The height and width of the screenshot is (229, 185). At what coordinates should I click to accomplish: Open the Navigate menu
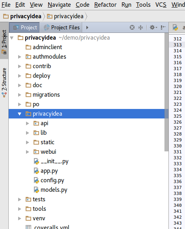coord(59,5)
